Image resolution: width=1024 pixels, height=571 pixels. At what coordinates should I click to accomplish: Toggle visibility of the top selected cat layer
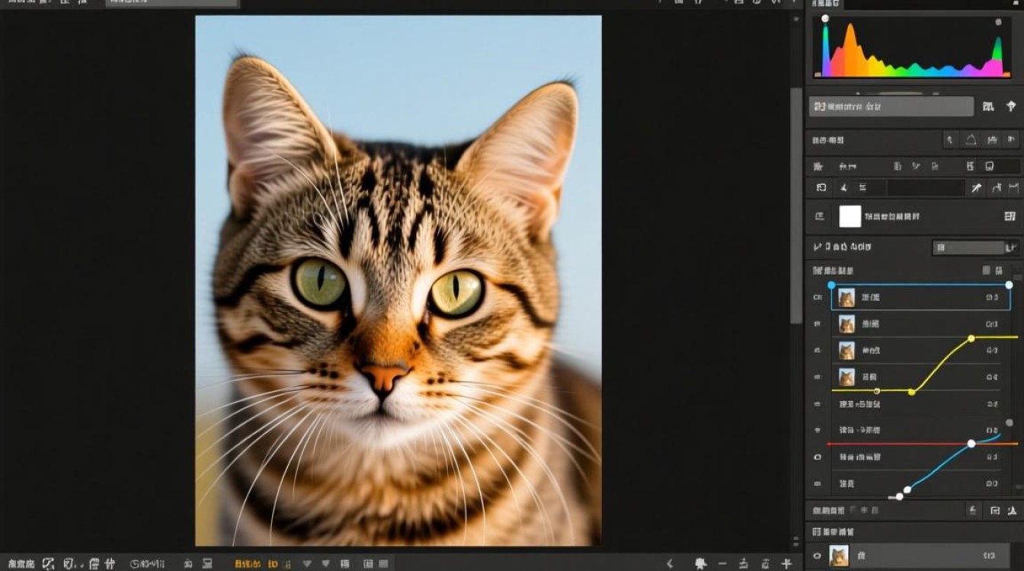818,298
